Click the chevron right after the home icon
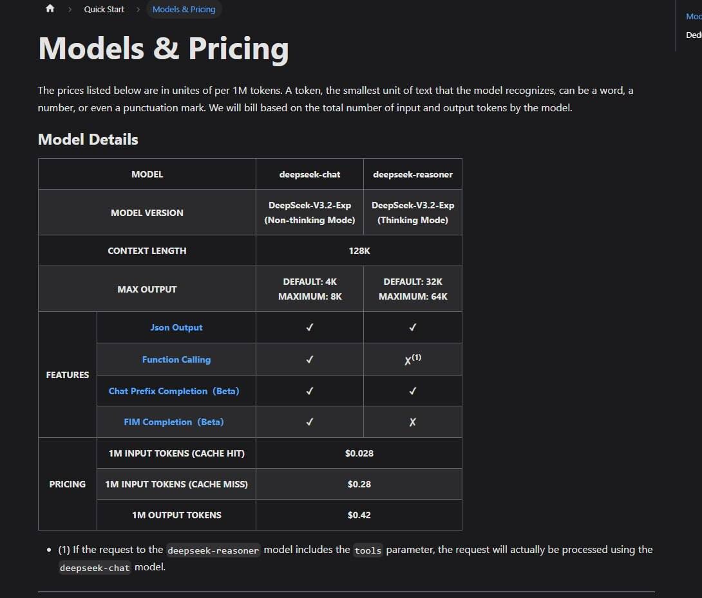Image resolution: width=702 pixels, height=598 pixels. [70, 10]
